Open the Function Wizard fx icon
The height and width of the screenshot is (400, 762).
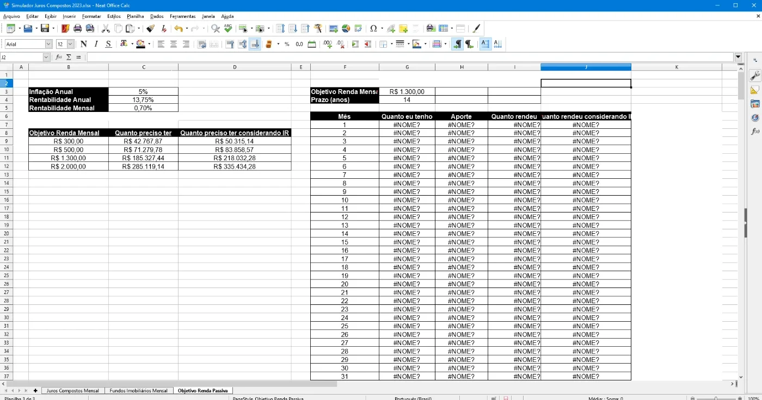[59, 57]
